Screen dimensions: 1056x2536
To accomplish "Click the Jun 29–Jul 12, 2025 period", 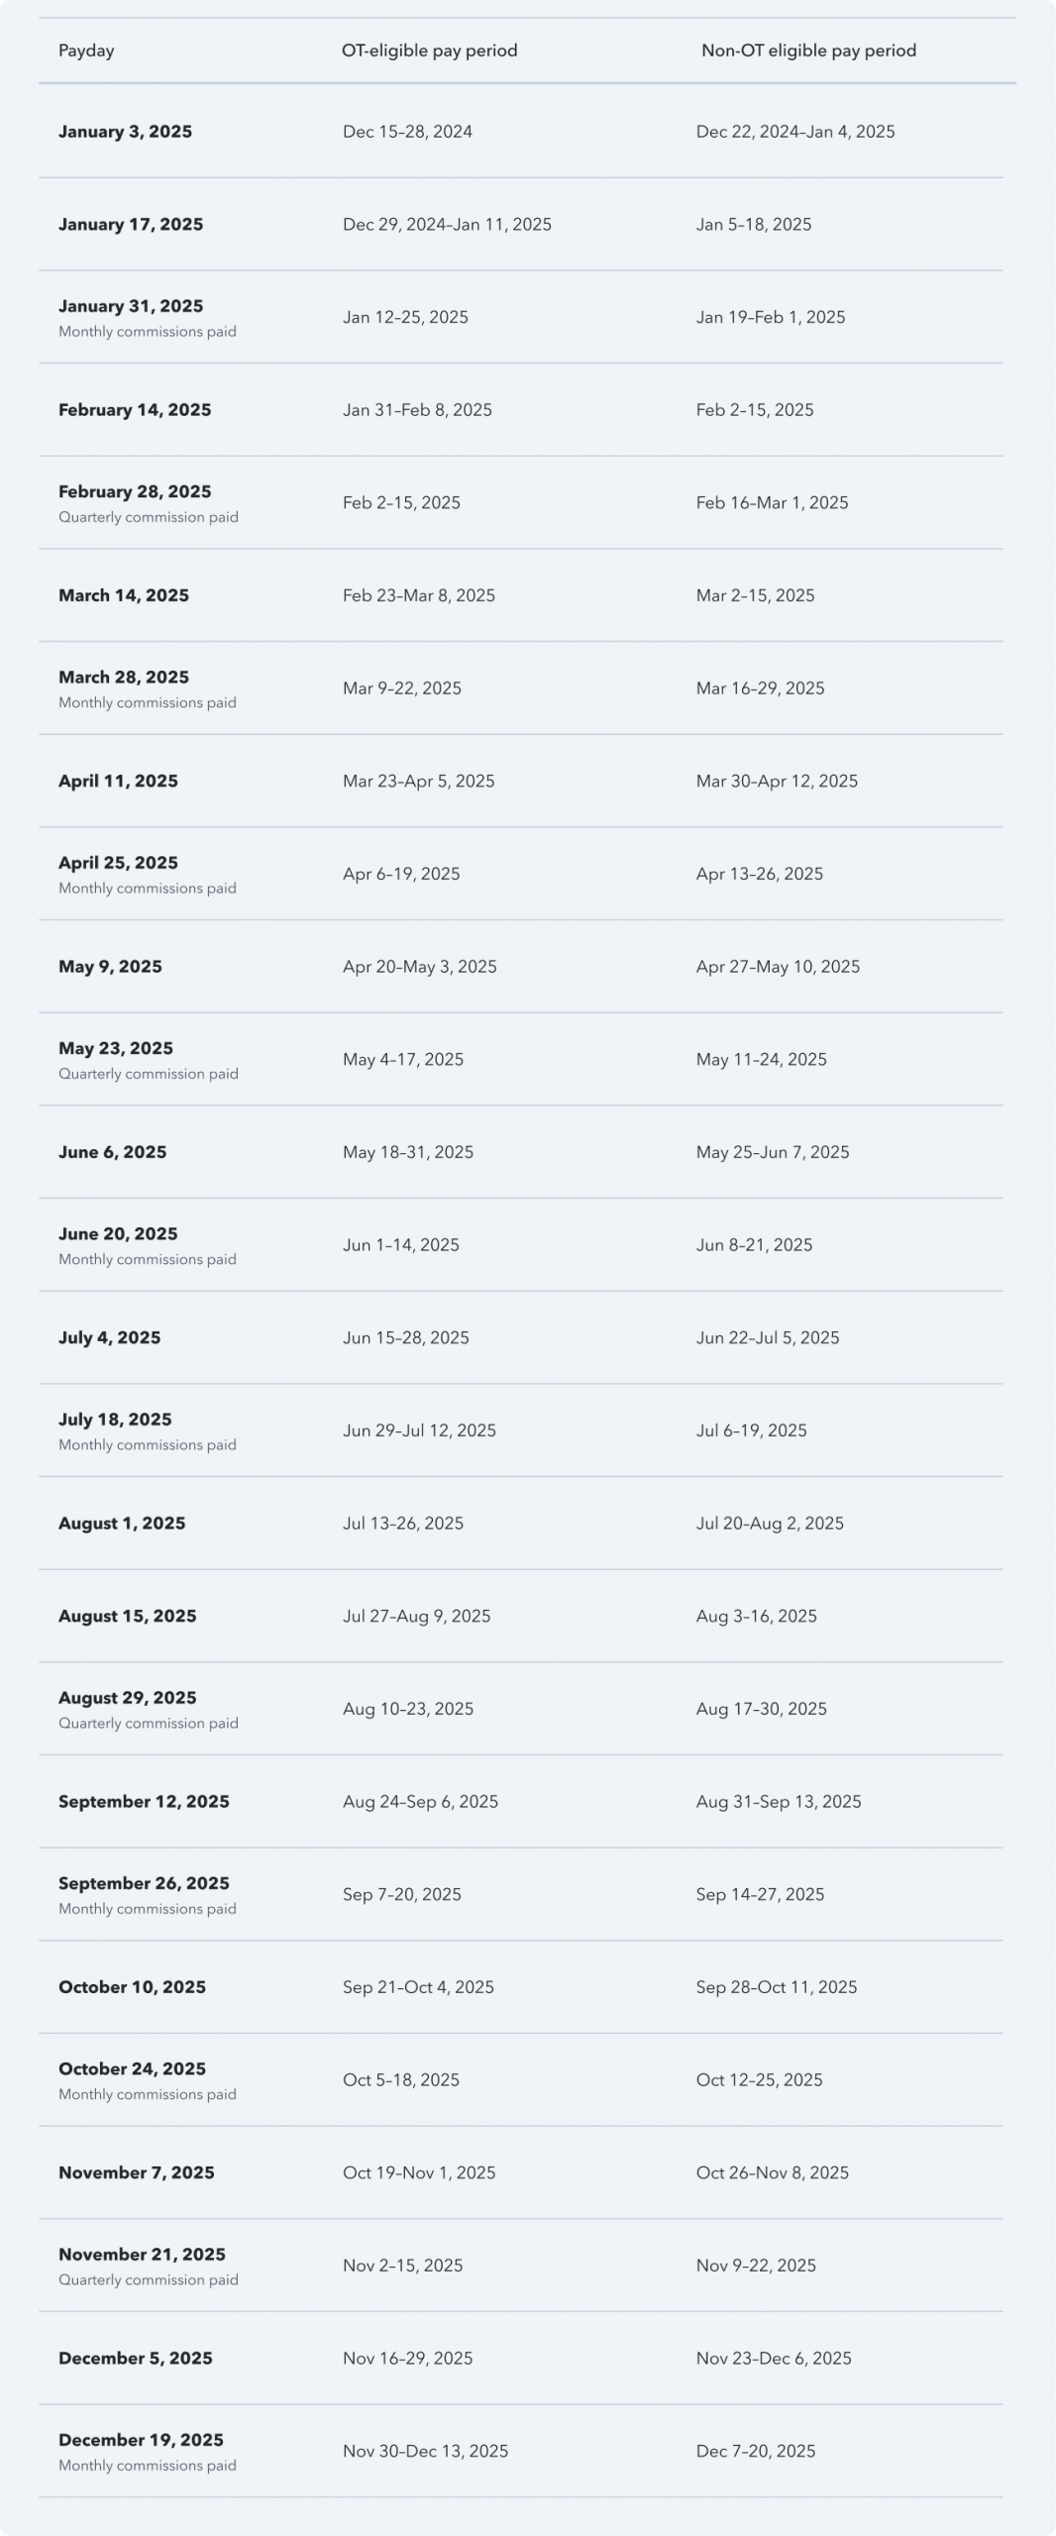I will [x=419, y=1430].
